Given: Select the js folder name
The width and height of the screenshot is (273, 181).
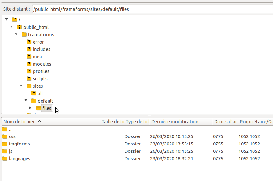Looking at the screenshot, I should coord(11,151).
